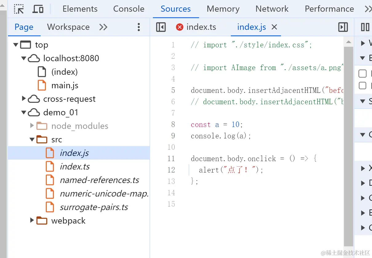The image size is (372, 258).
Task: Click the named-references.ts file icon
Action: click(x=50, y=180)
